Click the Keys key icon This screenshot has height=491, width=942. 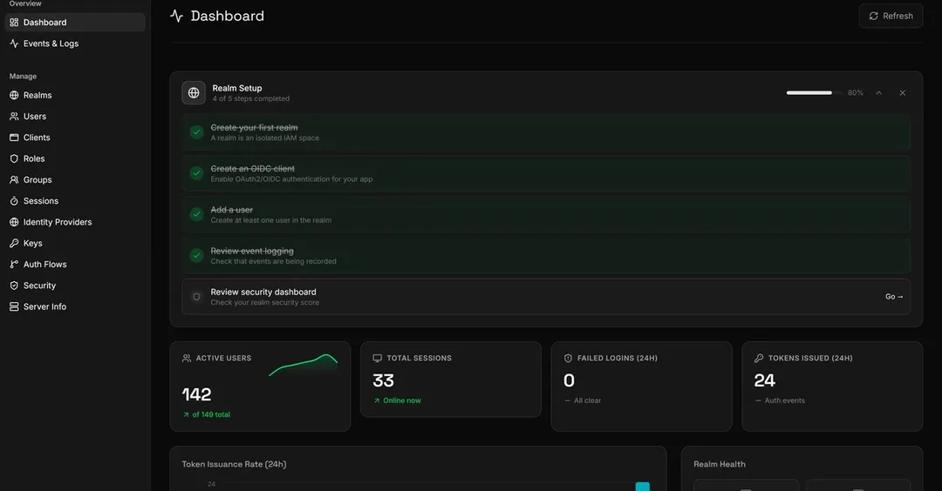[14, 244]
